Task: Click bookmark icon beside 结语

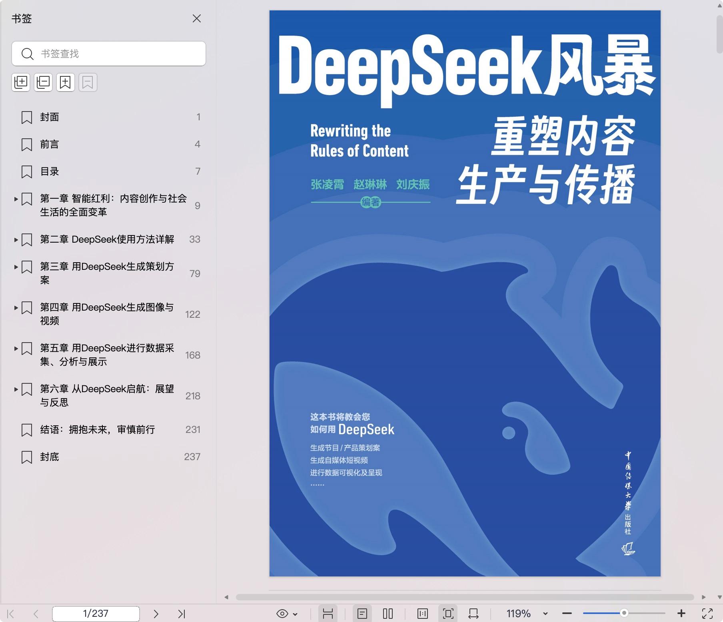Action: tap(27, 430)
